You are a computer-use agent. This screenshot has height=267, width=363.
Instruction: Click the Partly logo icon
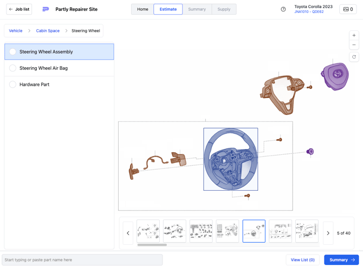[x=46, y=9]
